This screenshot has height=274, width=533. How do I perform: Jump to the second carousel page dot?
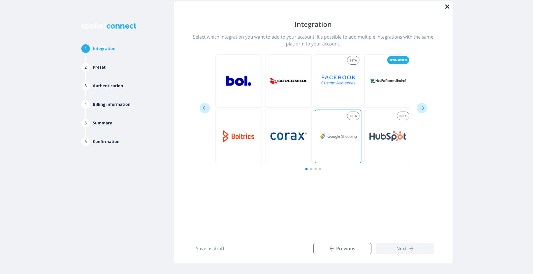point(311,169)
